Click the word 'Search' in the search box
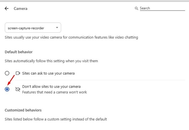 coord(145,8)
